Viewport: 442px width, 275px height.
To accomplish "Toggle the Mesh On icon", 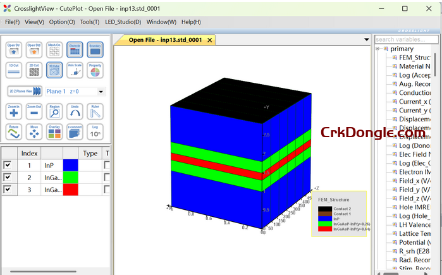I will click(x=54, y=50).
